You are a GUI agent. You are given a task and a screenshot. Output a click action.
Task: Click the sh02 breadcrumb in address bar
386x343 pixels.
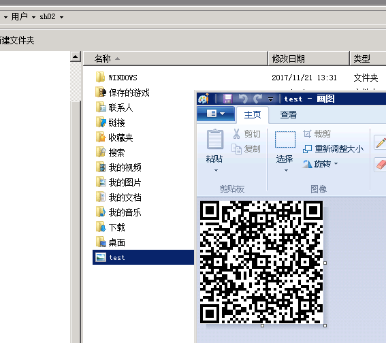tap(48, 17)
